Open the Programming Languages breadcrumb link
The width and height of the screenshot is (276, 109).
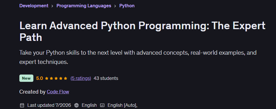point(84,6)
